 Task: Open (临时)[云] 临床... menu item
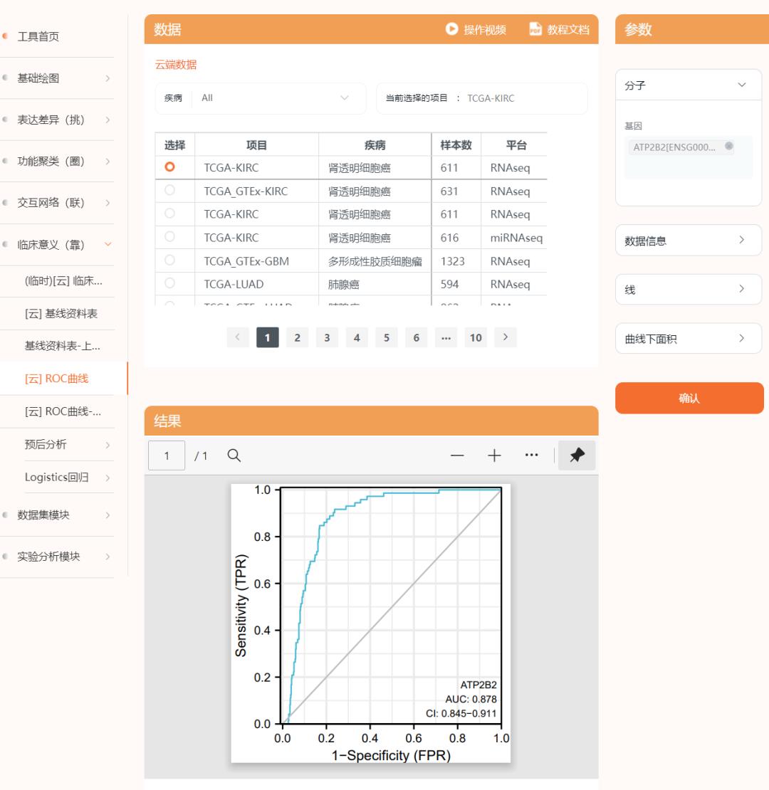(63, 281)
